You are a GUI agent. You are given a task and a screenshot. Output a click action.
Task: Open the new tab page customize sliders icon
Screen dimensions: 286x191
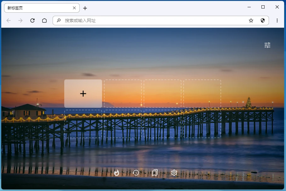coord(267,45)
